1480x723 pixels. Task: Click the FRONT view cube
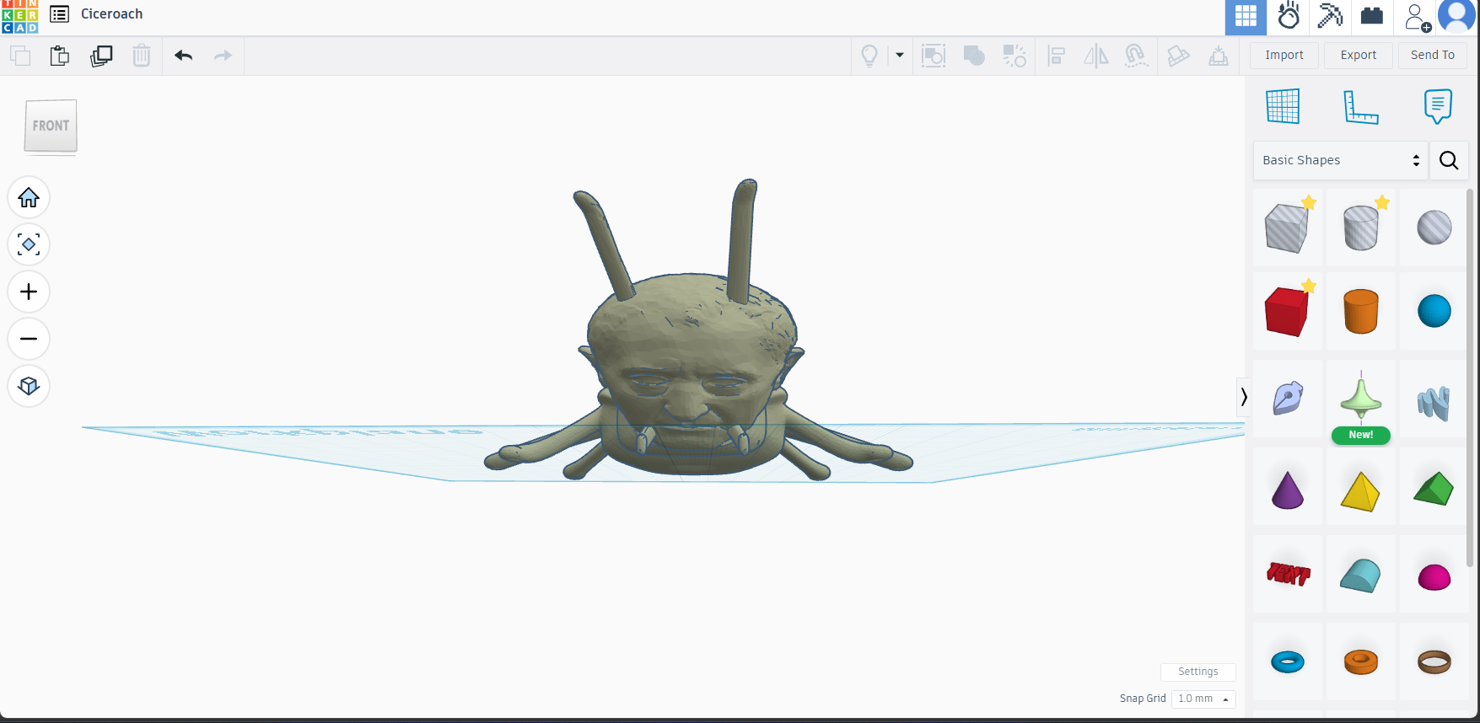51,126
